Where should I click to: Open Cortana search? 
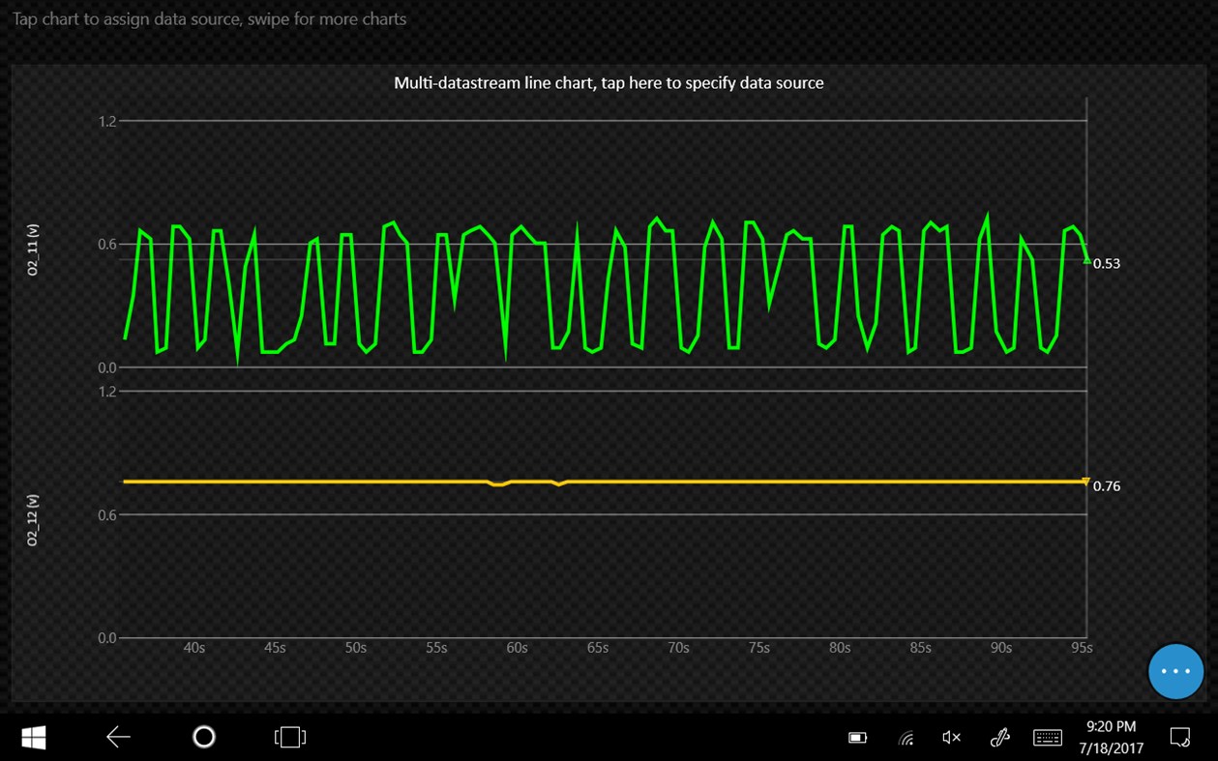tap(204, 737)
